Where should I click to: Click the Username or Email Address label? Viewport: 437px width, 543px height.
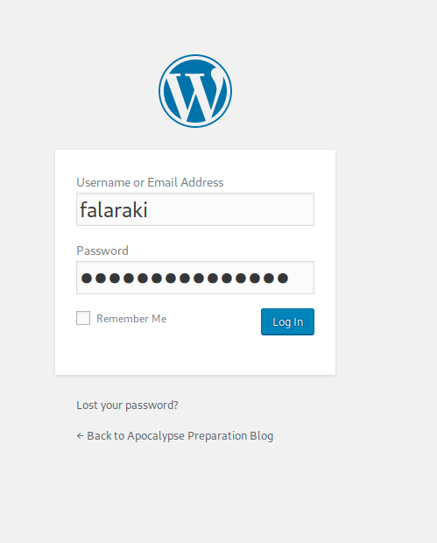pos(150,182)
